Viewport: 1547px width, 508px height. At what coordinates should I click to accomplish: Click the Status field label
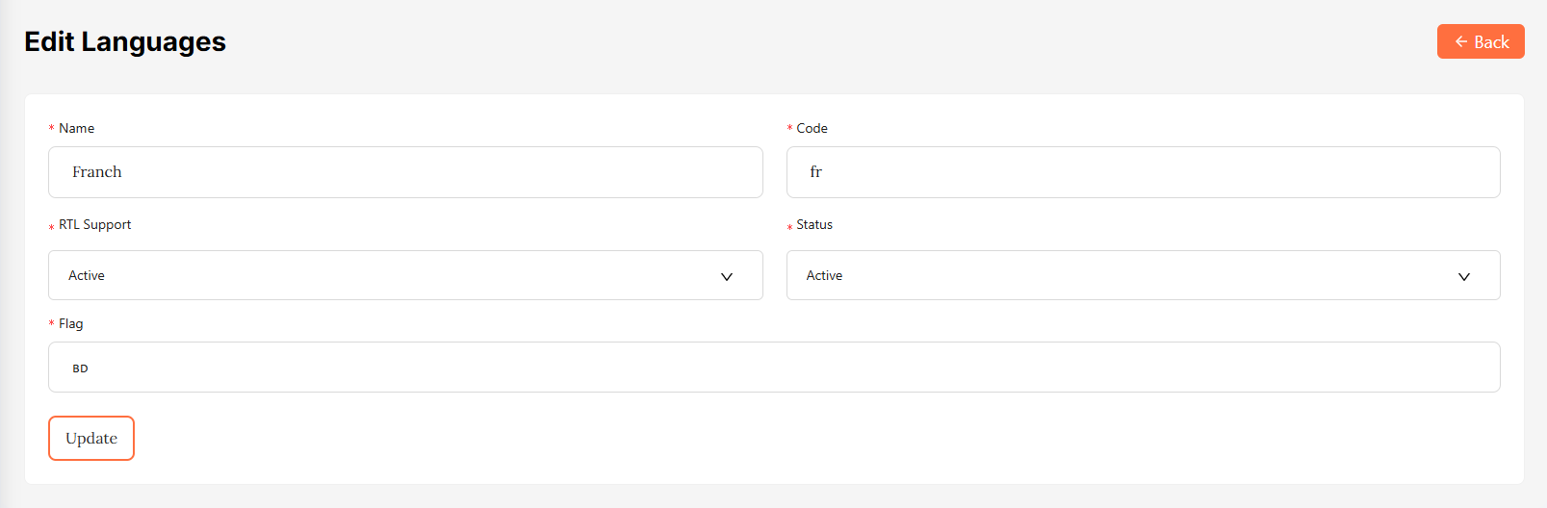[814, 224]
